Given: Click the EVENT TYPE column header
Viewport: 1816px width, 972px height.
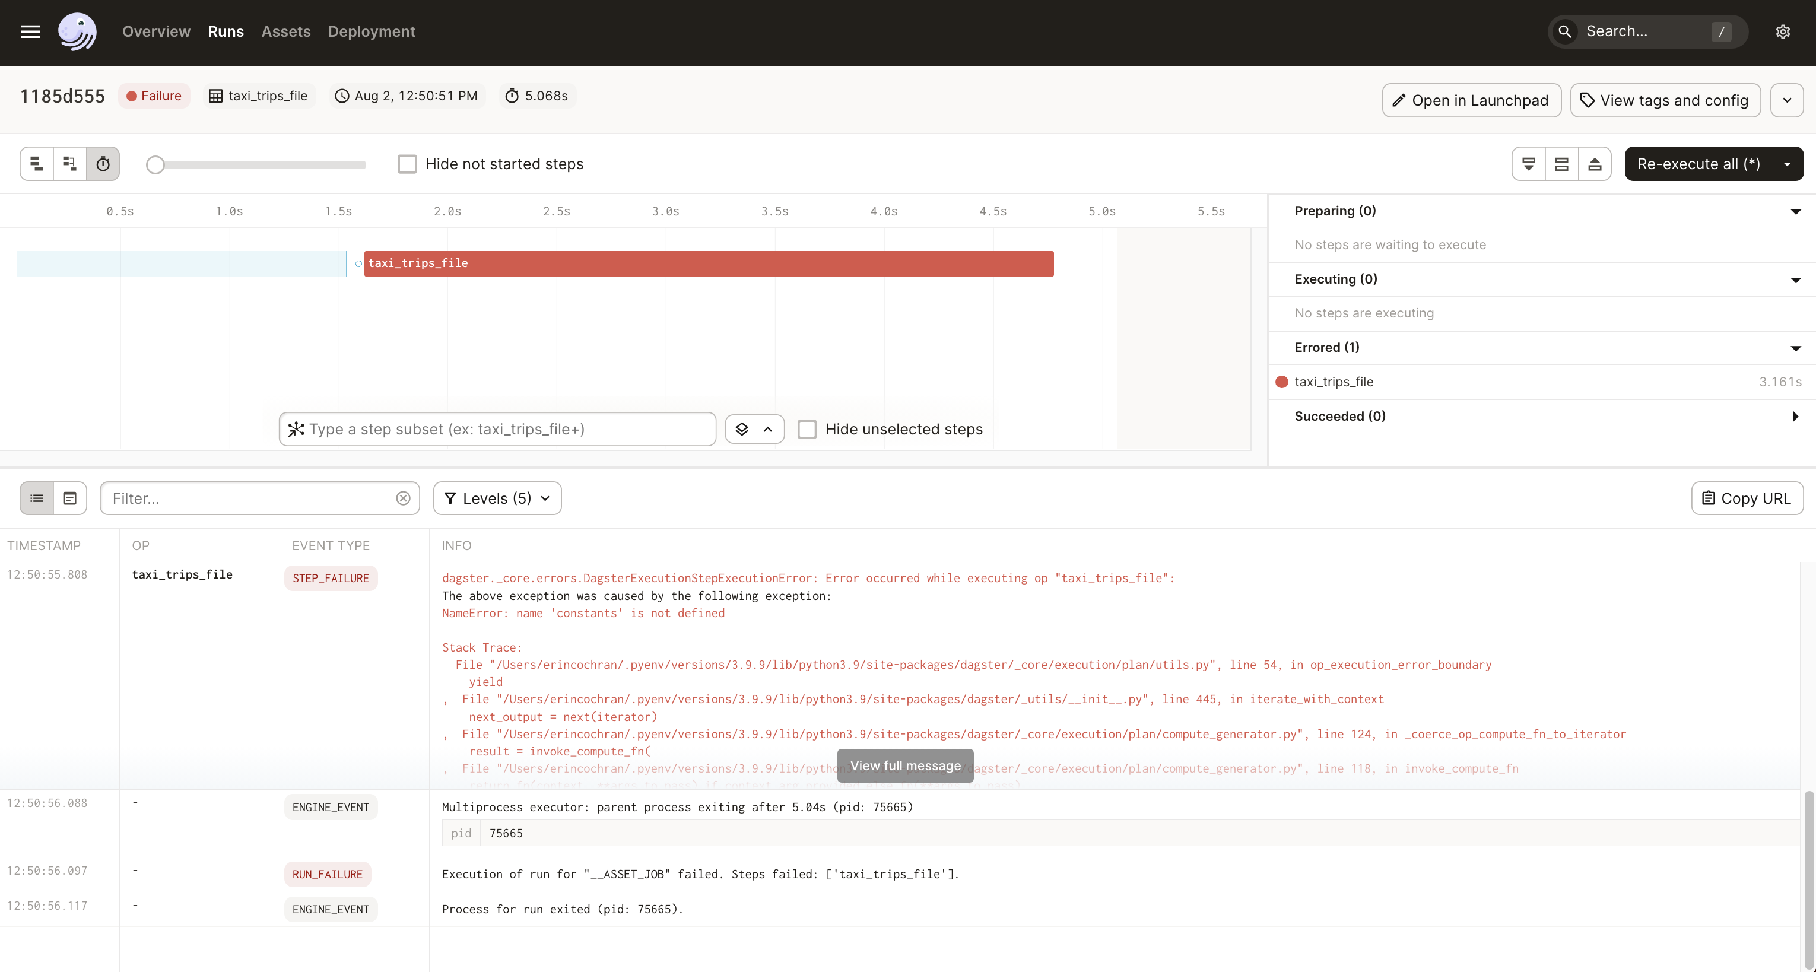Looking at the screenshot, I should (331, 545).
